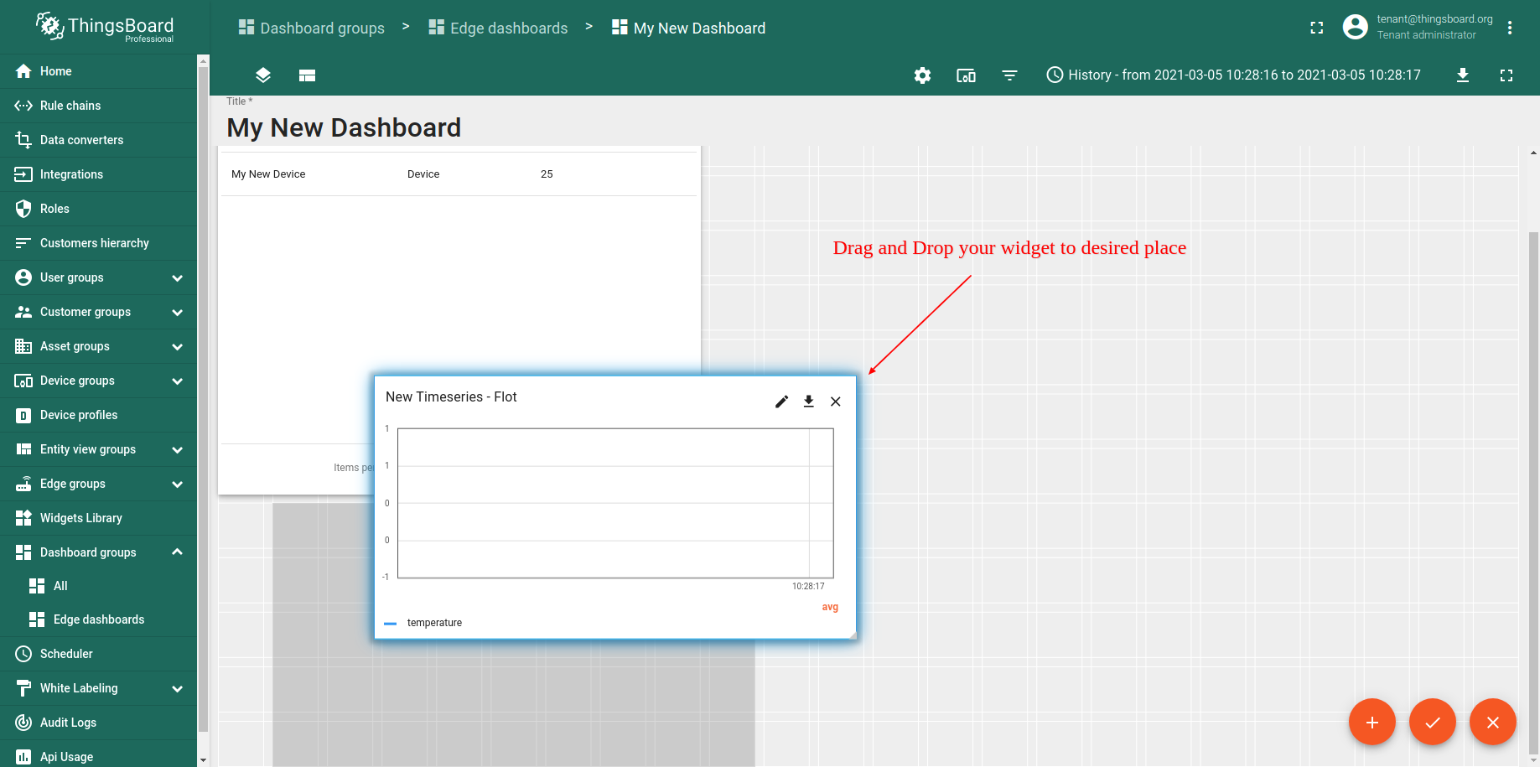Open dashboard settings gear icon
The width and height of the screenshot is (1540, 767).
[x=922, y=75]
